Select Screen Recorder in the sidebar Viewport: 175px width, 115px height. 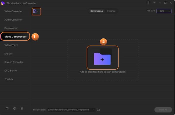point(14,62)
